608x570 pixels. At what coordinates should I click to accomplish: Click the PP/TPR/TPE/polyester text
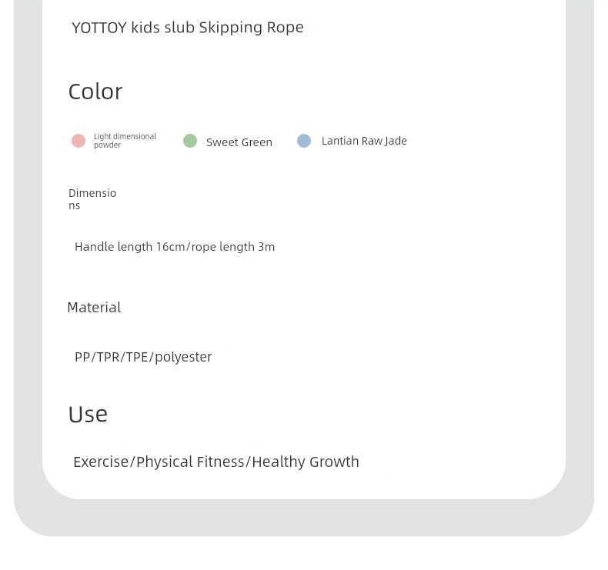pos(143,357)
